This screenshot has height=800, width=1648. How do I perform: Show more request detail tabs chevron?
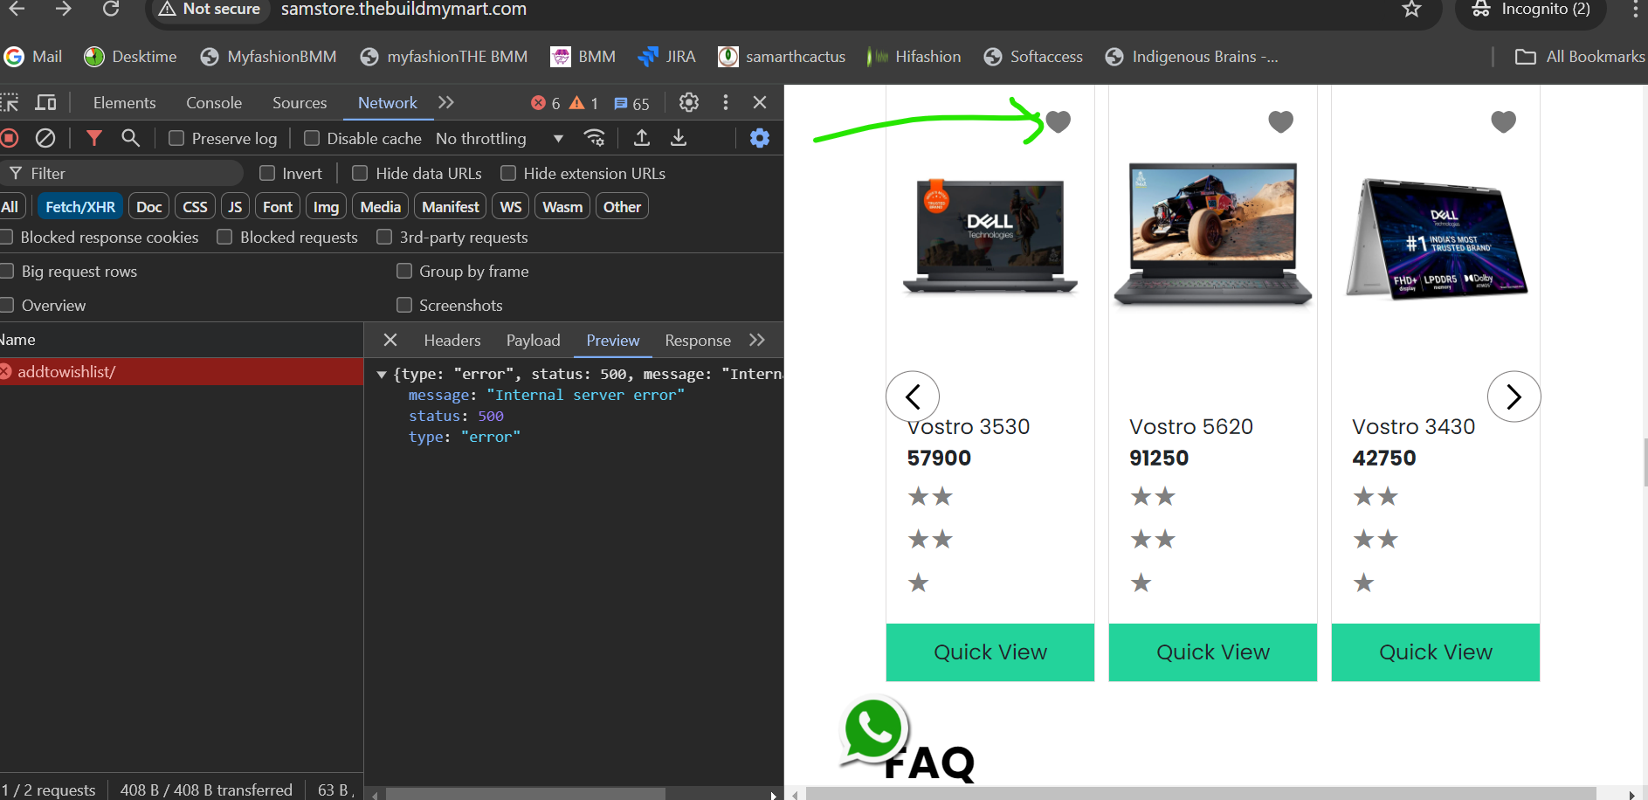tap(757, 340)
